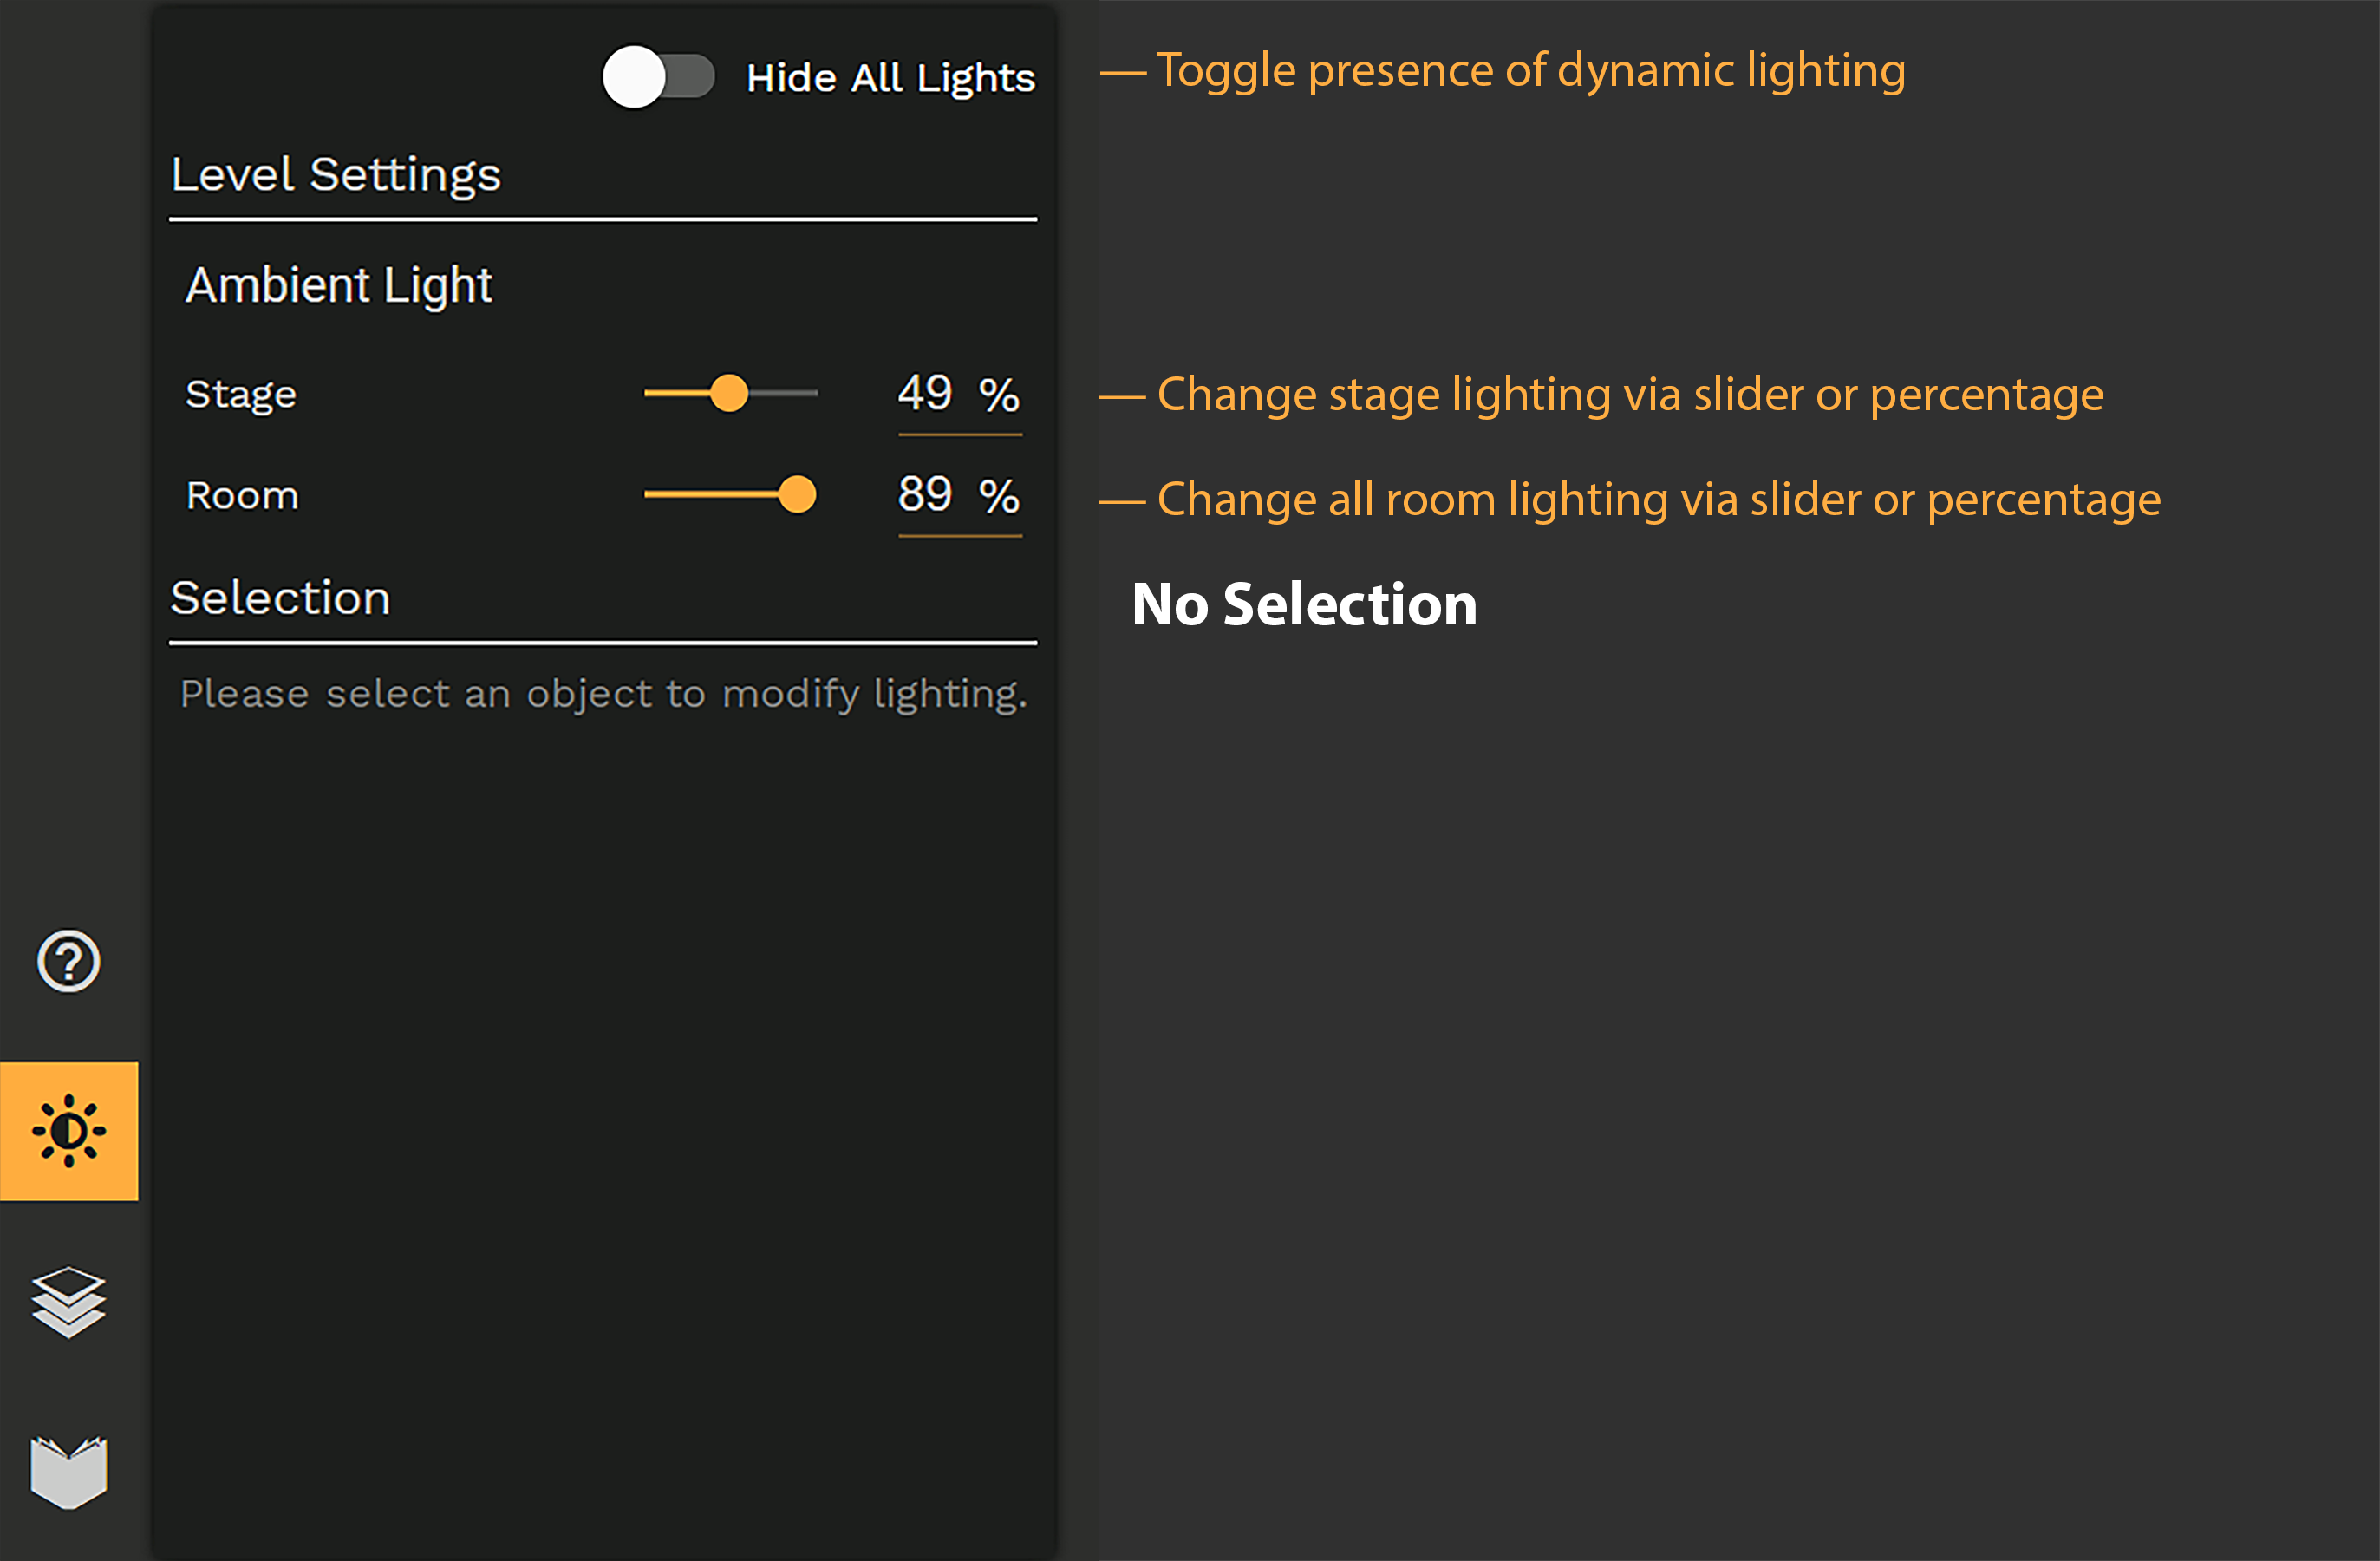Click the Stage percentage field showing 49
This screenshot has height=1561, width=2380.
coord(925,393)
